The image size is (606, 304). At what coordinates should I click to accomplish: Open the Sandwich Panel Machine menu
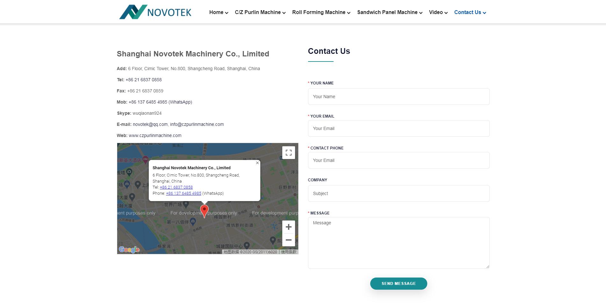click(390, 12)
